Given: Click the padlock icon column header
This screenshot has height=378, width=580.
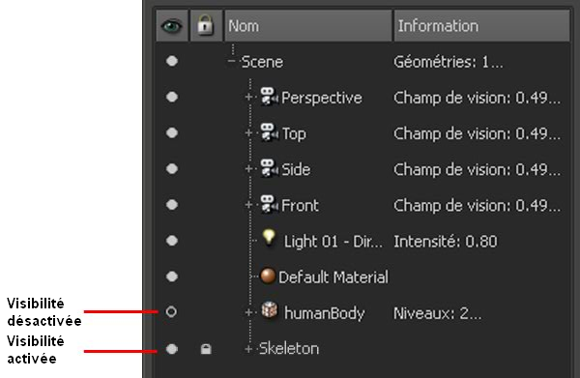Looking at the screenshot, I should click(x=206, y=26).
